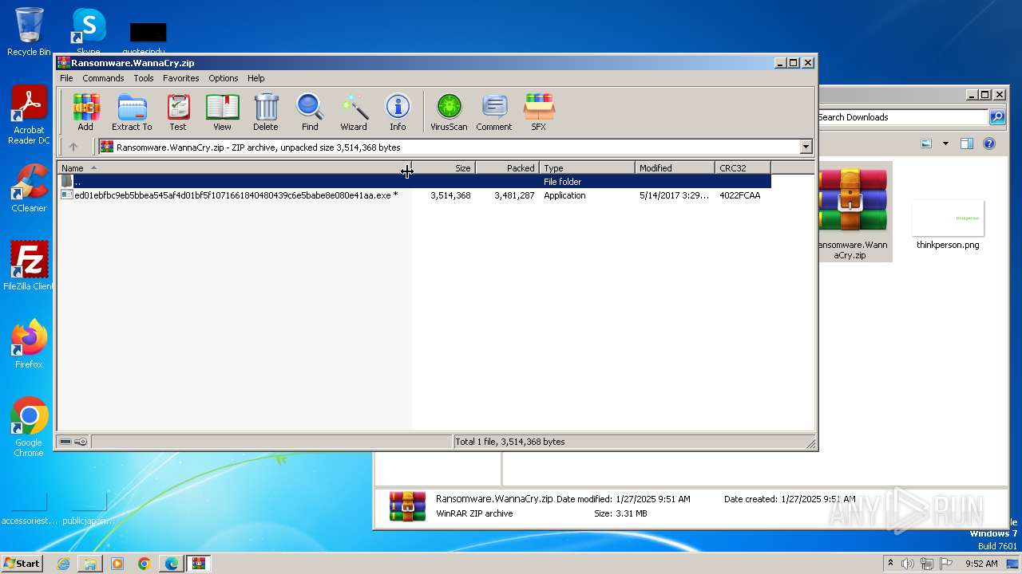This screenshot has height=574, width=1022.
Task: Expand the Explorer view options dropdown arrow
Action: pyautogui.click(x=945, y=144)
